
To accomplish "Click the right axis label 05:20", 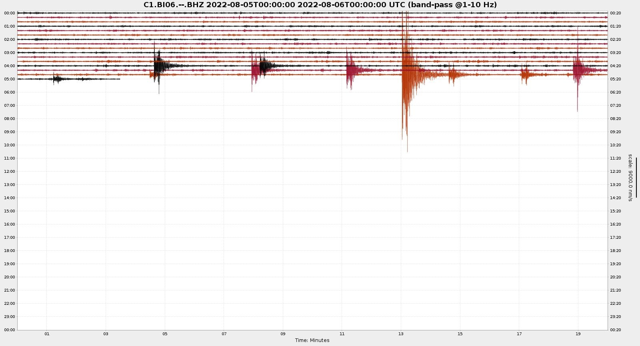I will click(616, 79).
